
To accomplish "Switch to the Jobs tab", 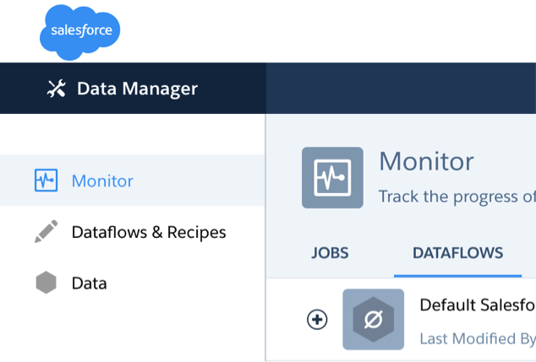I will coord(330,253).
